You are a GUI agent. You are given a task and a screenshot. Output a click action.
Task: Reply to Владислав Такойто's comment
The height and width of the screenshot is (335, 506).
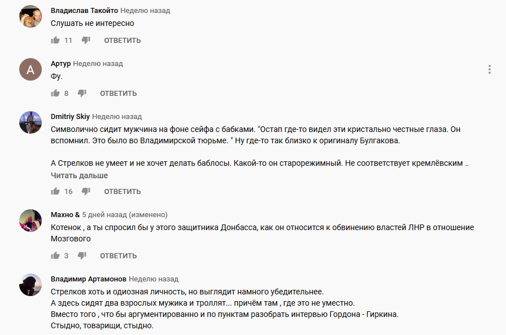pyautogui.click(x=123, y=40)
